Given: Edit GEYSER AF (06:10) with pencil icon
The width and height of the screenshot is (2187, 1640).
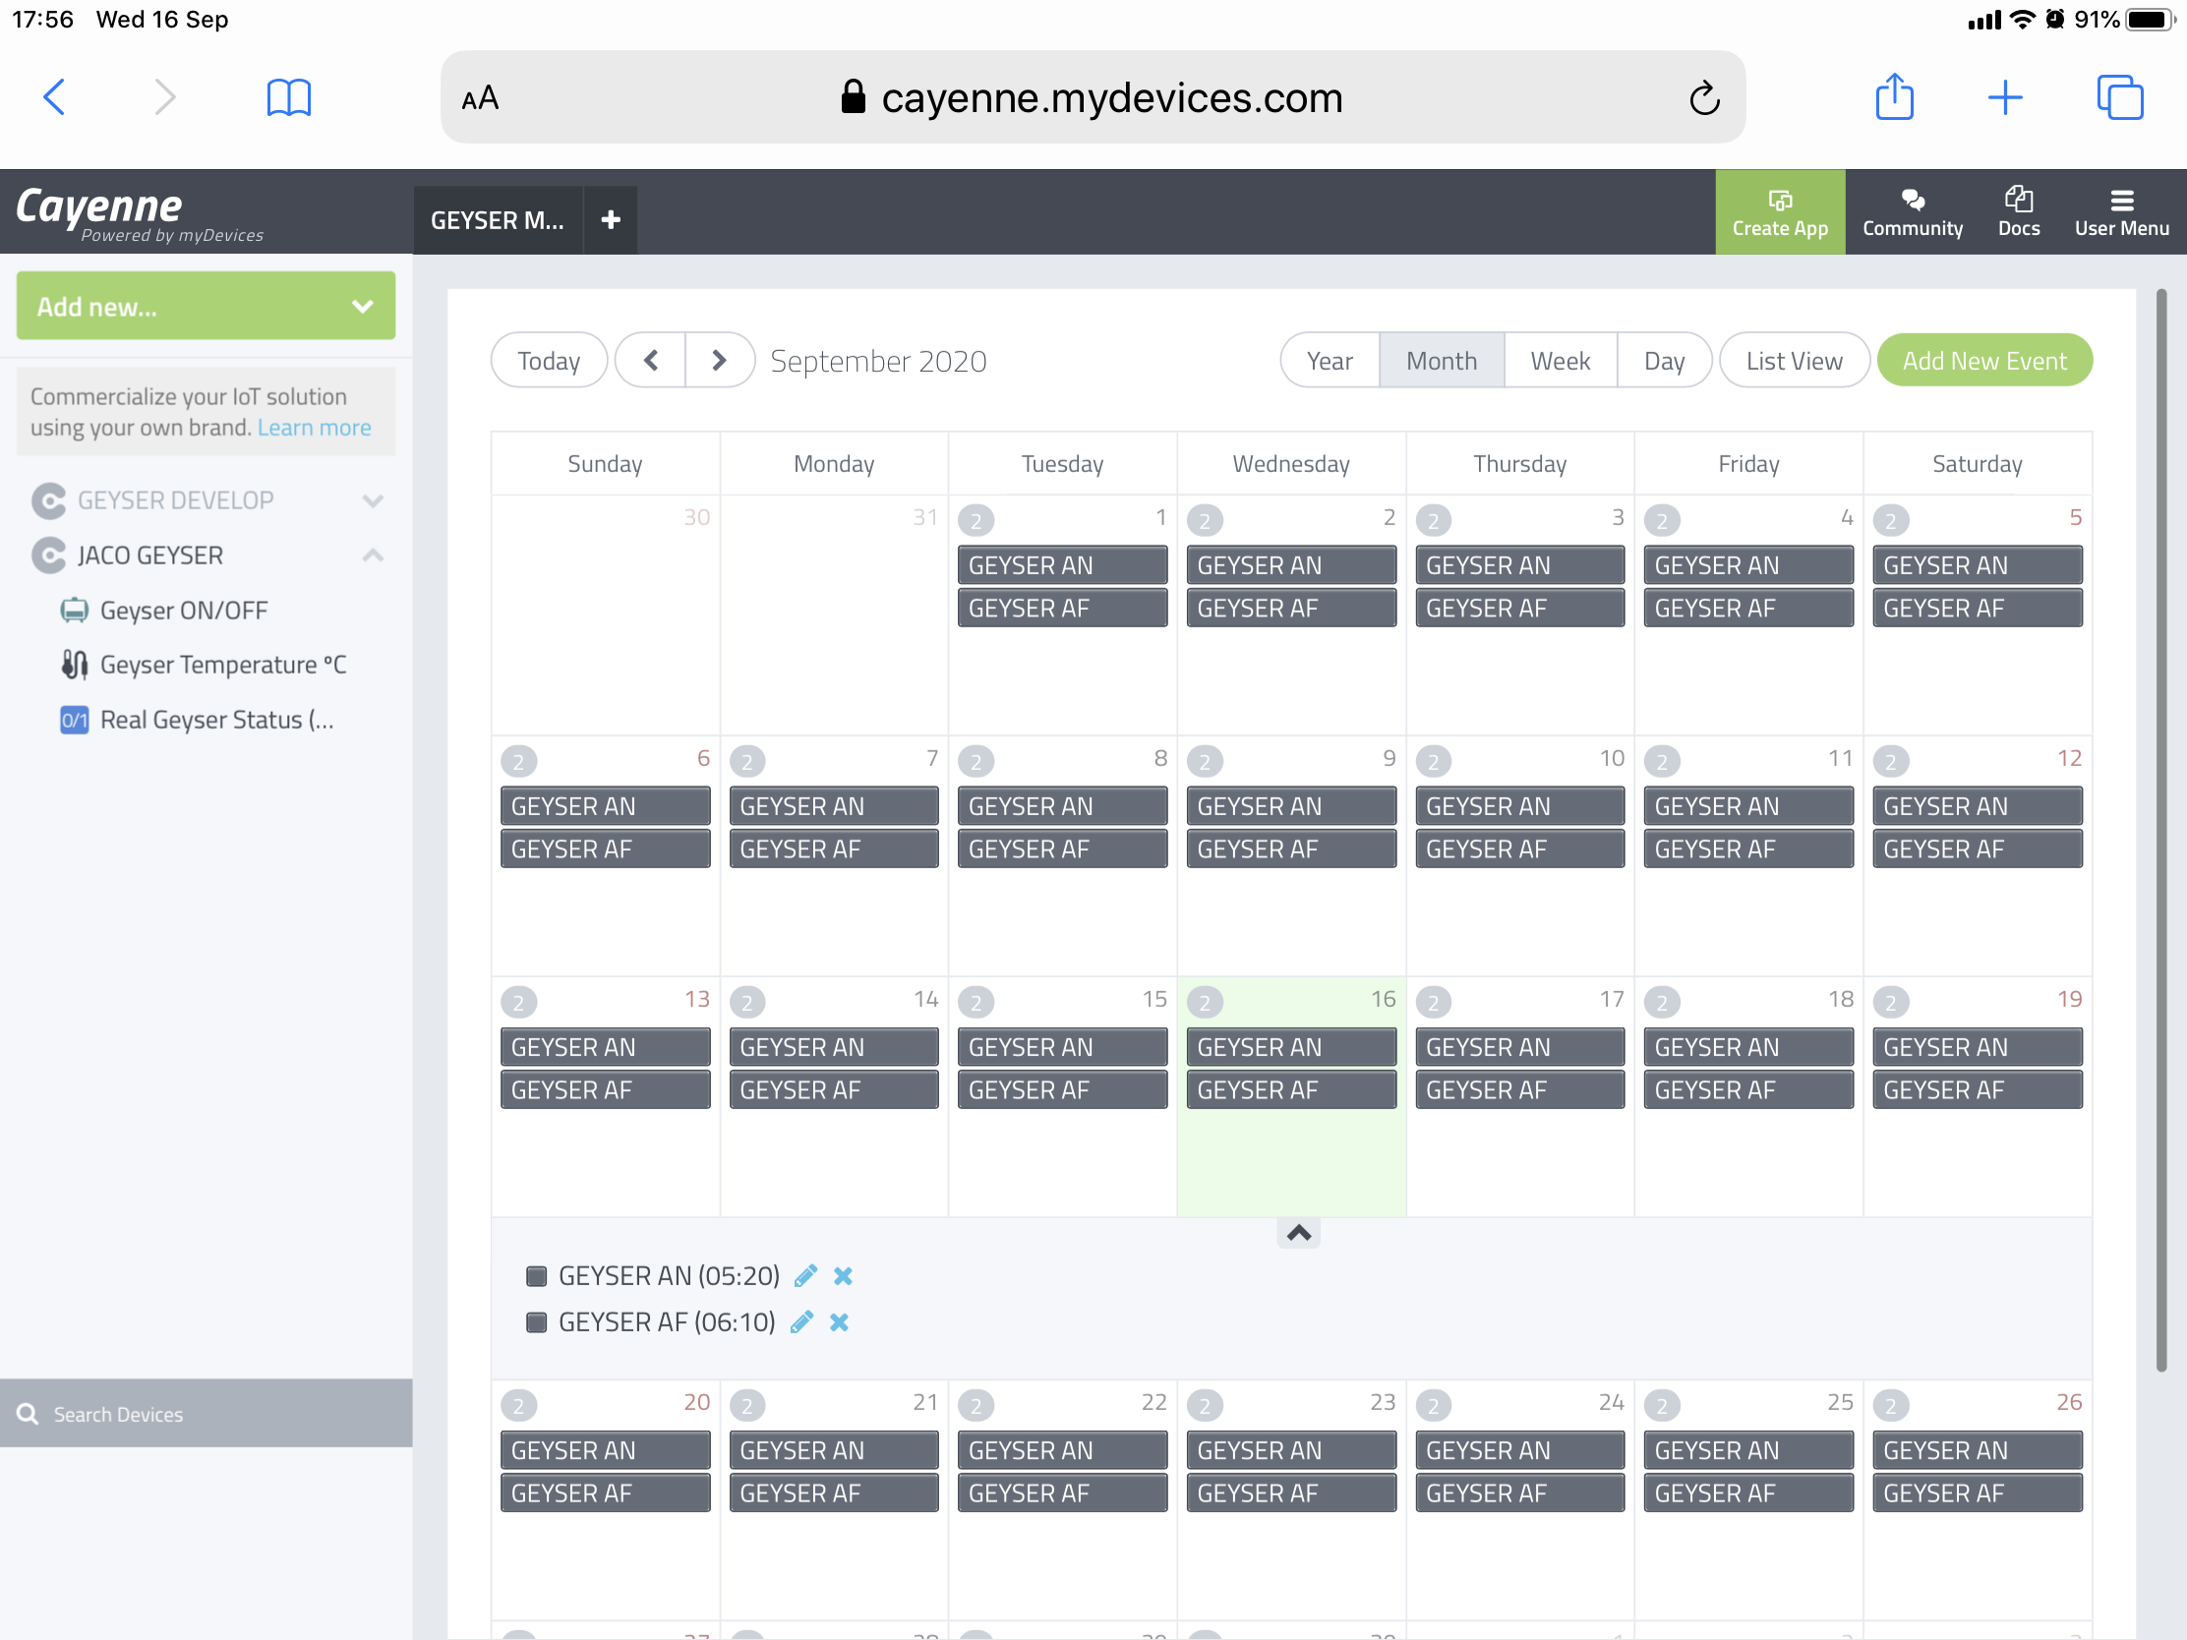Looking at the screenshot, I should click(801, 1321).
